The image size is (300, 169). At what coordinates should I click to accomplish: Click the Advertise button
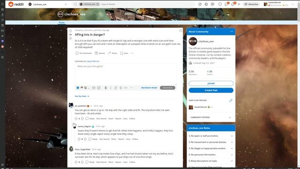(251, 4)
